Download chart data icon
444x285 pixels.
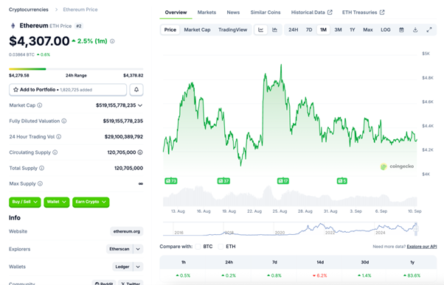(x=415, y=29)
